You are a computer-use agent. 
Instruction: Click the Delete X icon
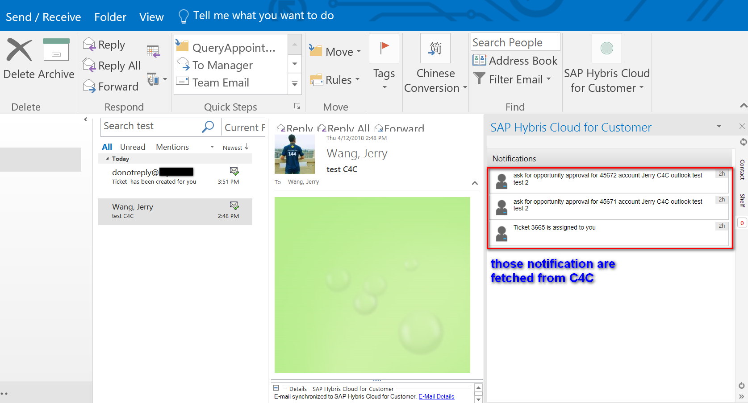pos(19,50)
